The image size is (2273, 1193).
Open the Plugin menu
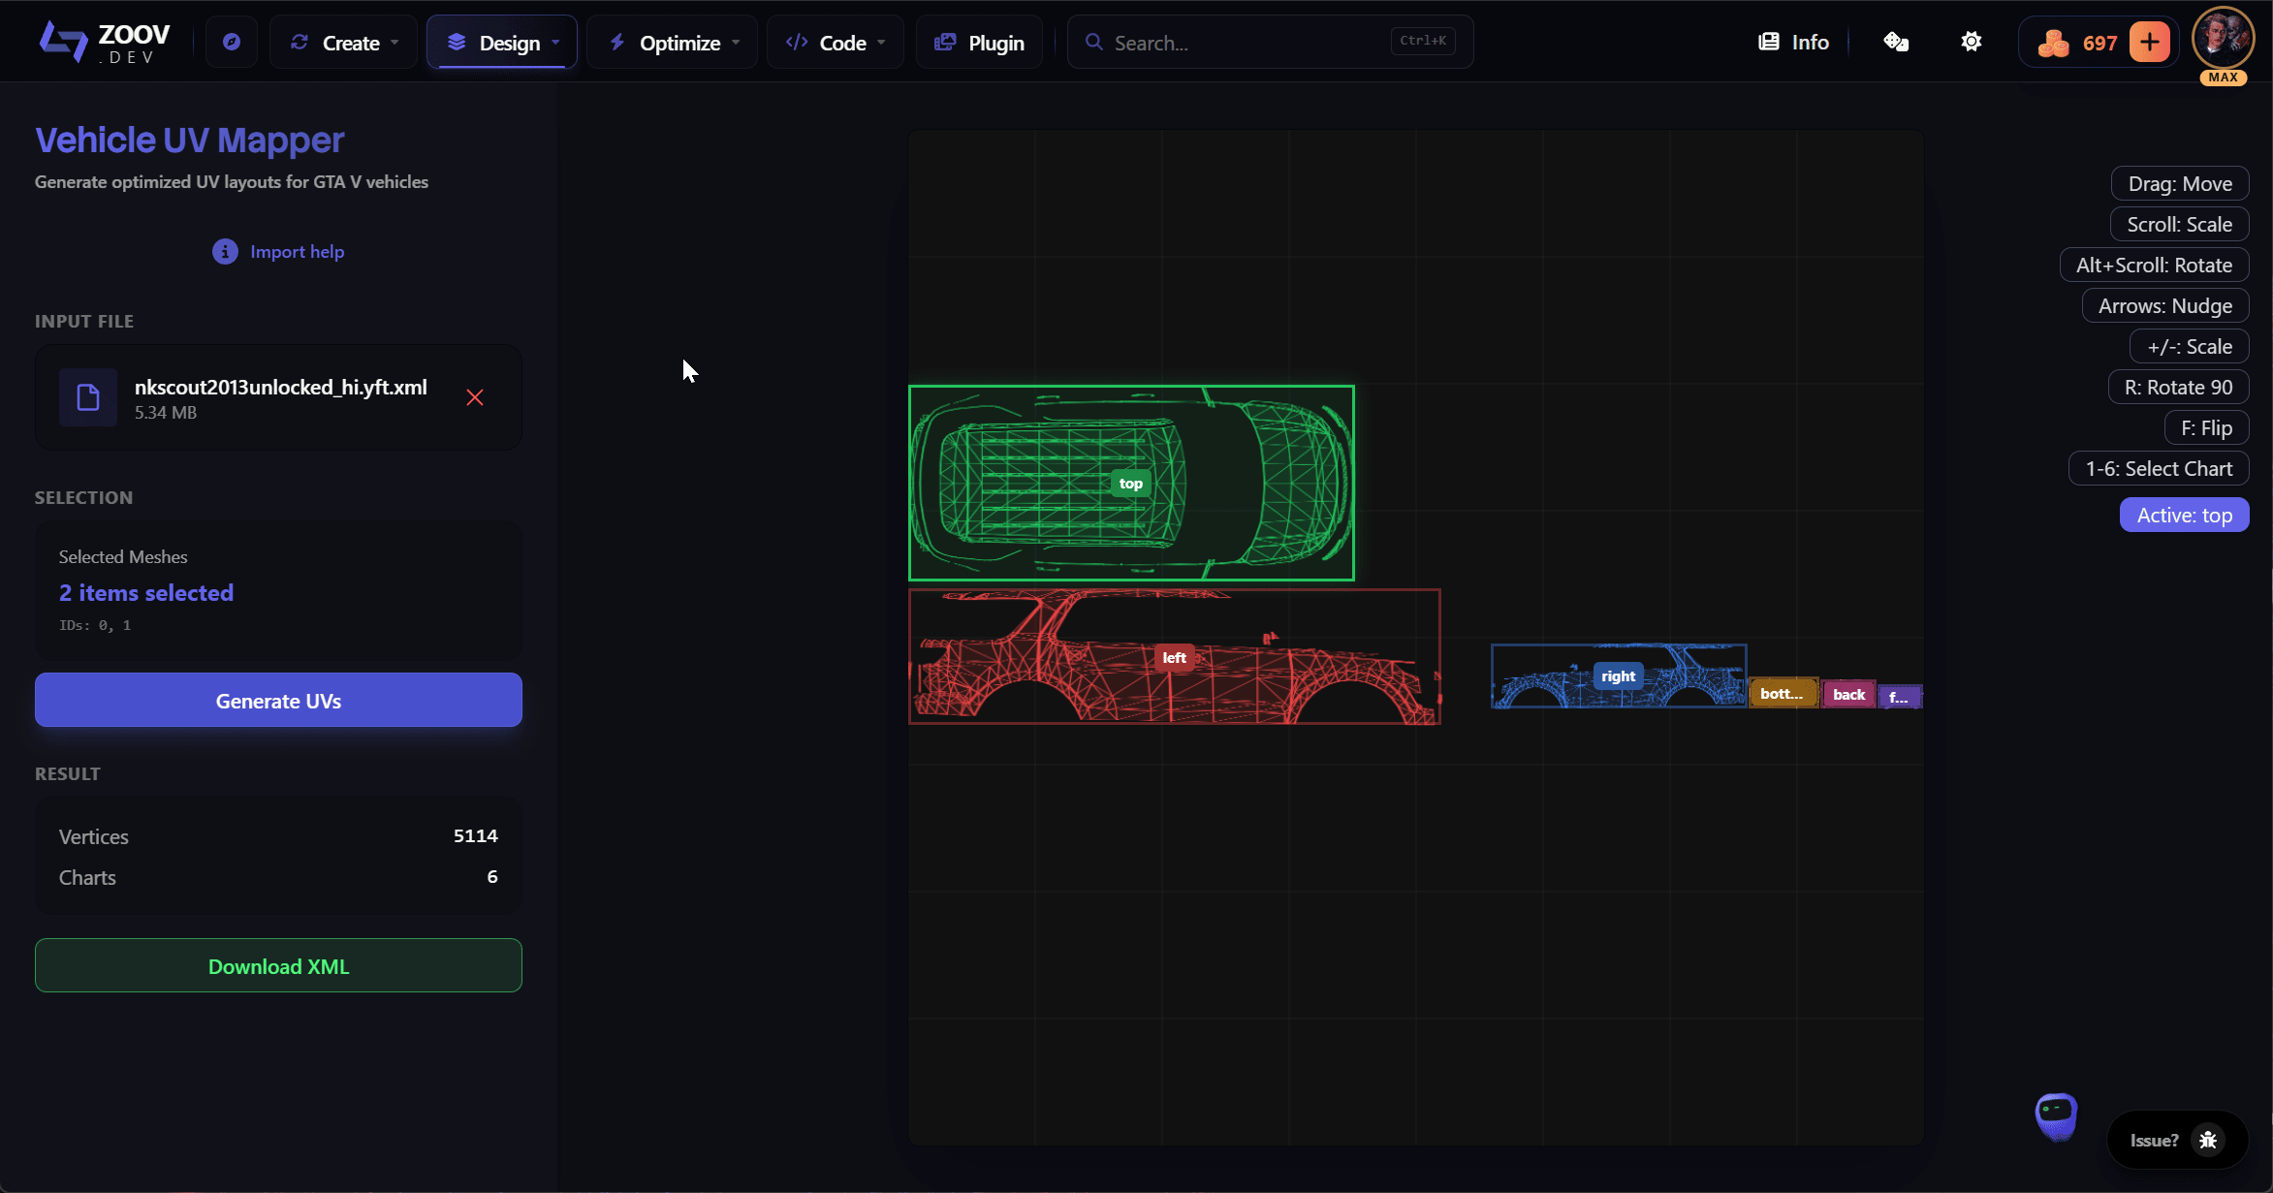pos(979,42)
